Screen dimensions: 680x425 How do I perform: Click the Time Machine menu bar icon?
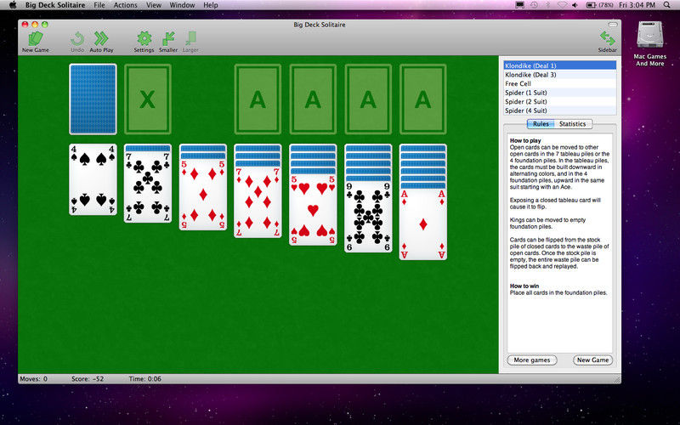534,5
